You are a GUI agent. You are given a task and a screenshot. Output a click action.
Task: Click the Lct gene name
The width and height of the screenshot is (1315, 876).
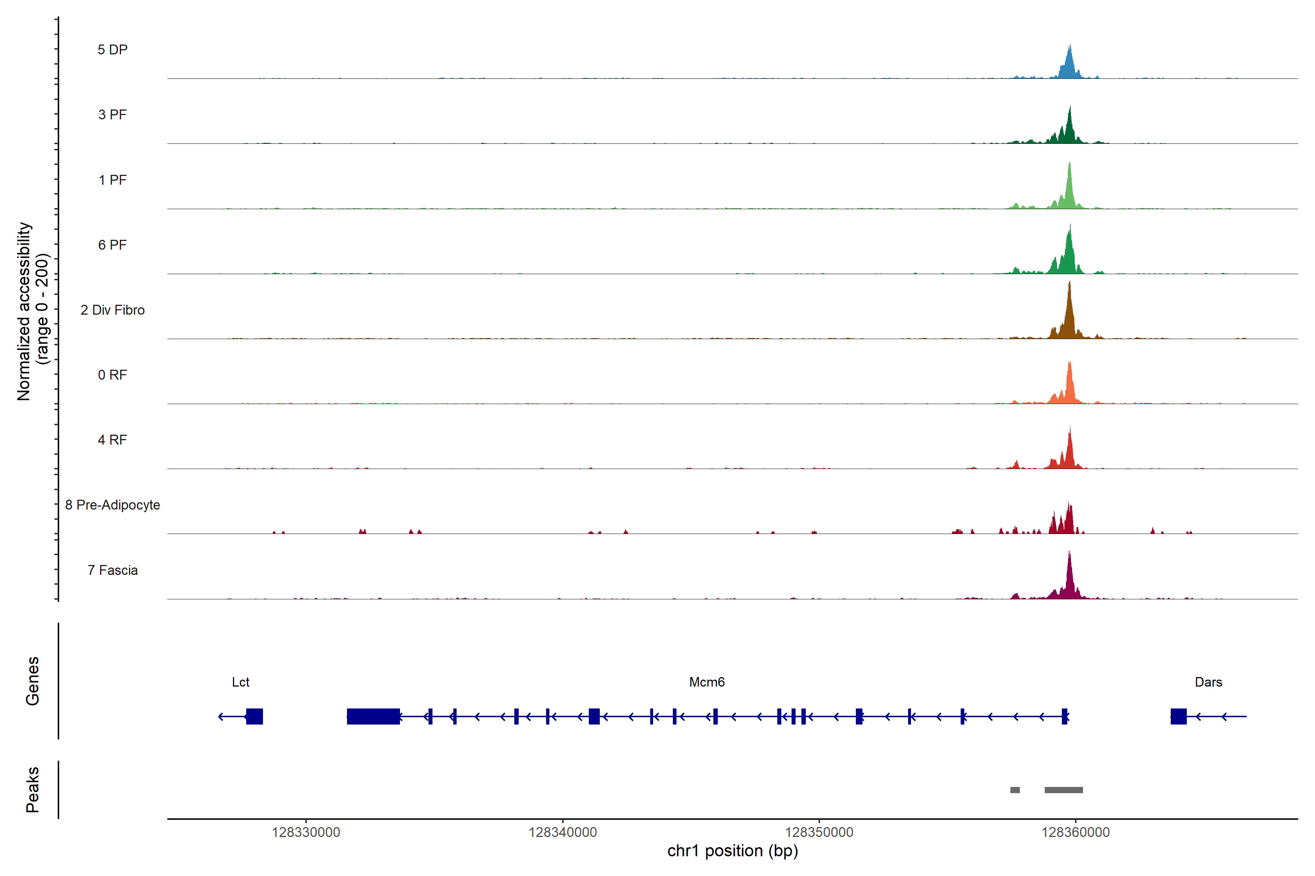click(240, 682)
